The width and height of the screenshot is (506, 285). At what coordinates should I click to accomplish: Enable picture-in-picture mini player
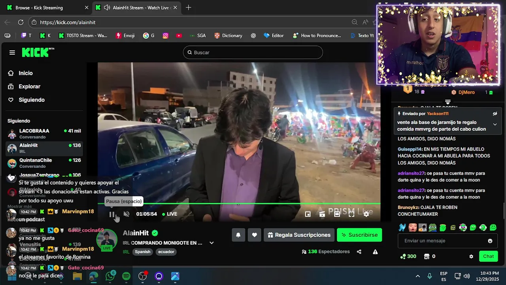pyautogui.click(x=308, y=214)
